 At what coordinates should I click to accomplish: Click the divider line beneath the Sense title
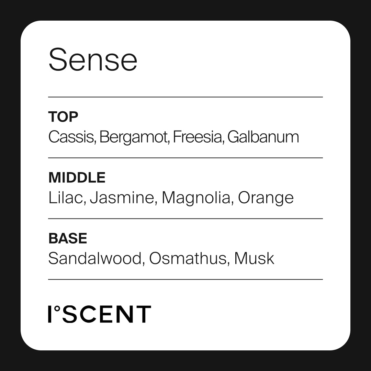tap(185, 97)
